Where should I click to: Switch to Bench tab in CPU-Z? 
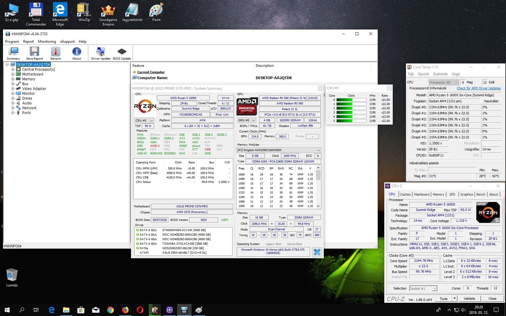(x=481, y=194)
